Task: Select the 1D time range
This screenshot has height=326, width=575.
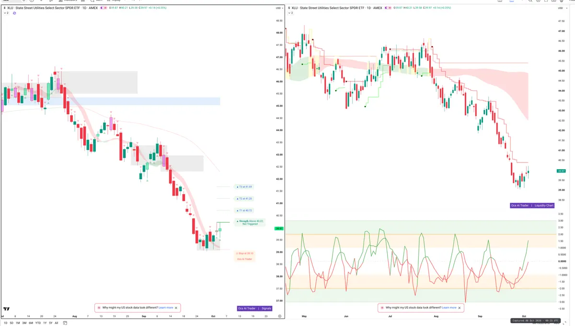Action: 6,323
